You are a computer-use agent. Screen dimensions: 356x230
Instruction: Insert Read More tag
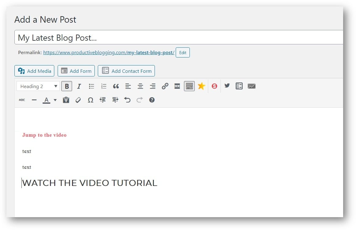pyautogui.click(x=177, y=86)
